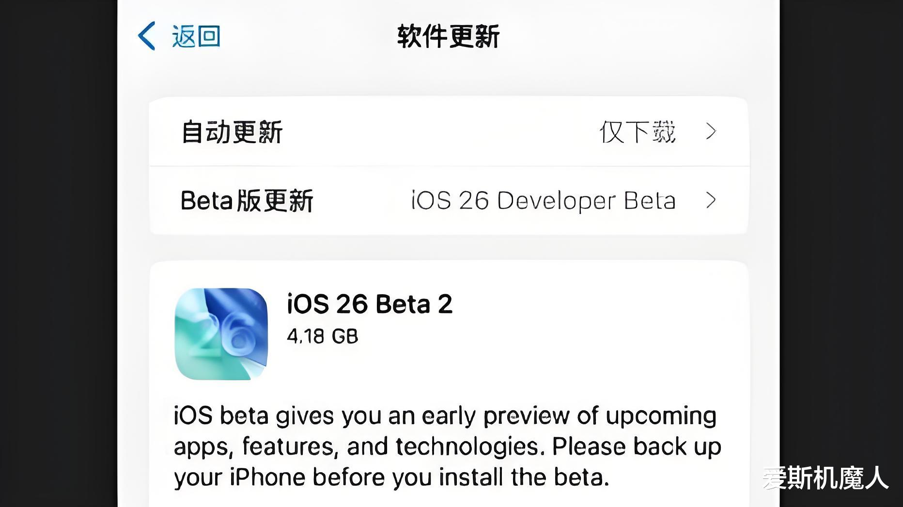
Task: Tap the 4.18 GB size label
Action: click(323, 336)
